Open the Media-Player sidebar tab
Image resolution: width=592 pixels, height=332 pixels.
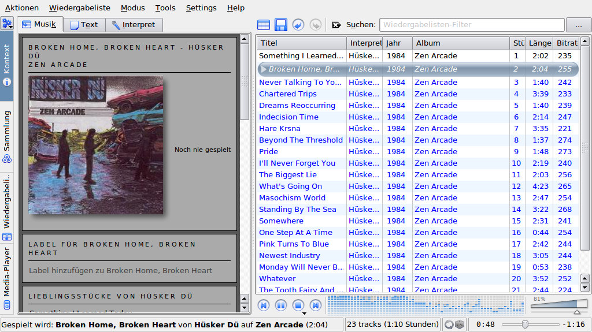click(x=7, y=278)
